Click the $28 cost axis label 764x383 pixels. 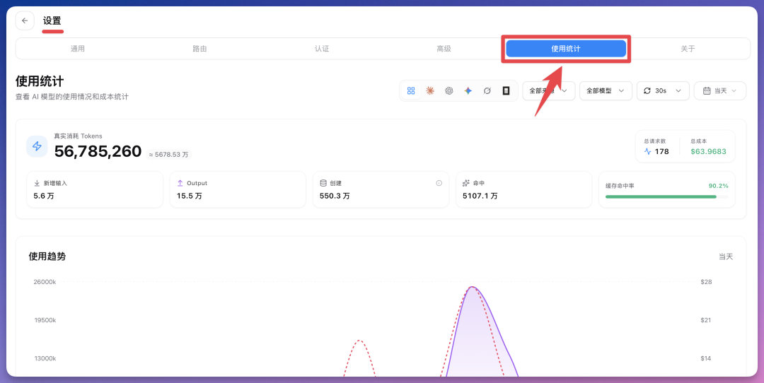[706, 282]
